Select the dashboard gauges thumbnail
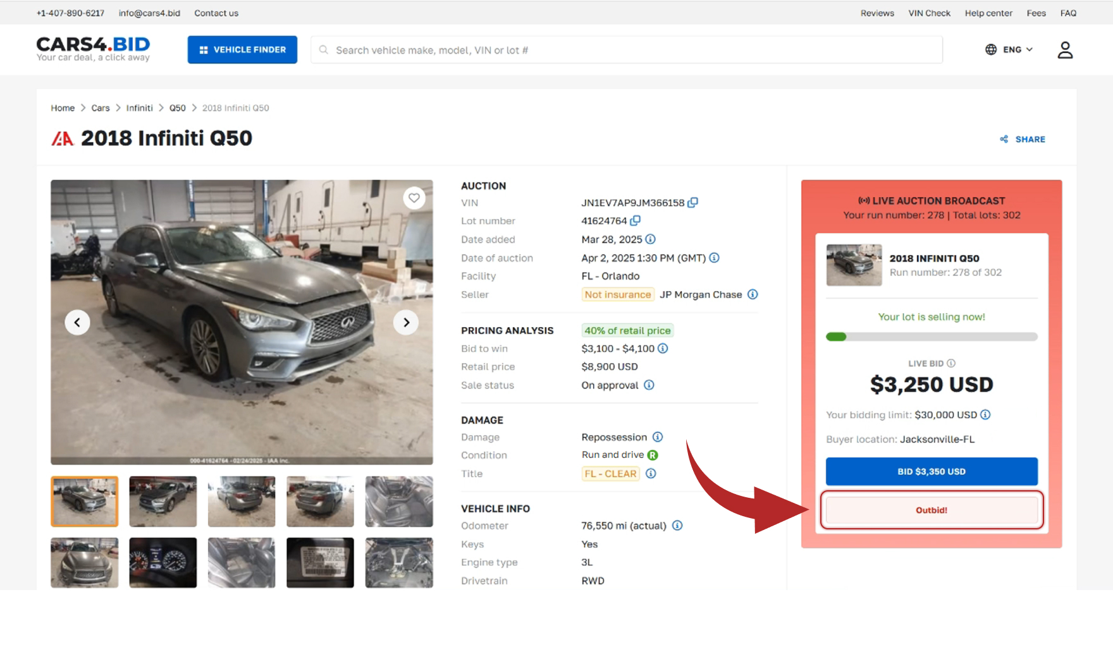This screenshot has width=1113, height=657. click(163, 563)
